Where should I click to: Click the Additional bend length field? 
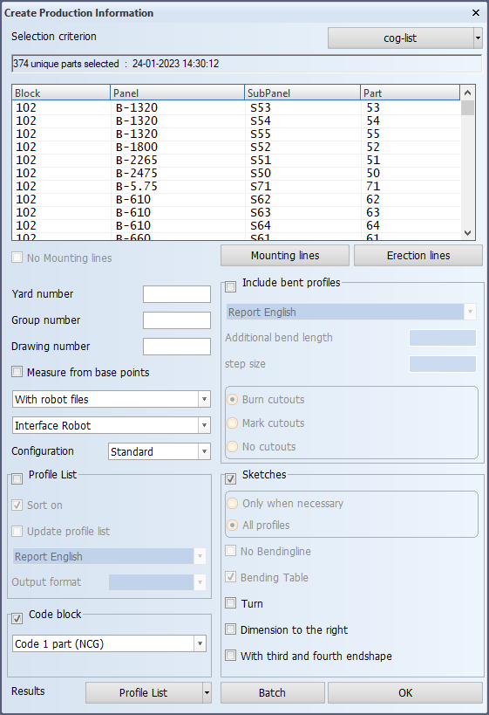[x=443, y=338]
